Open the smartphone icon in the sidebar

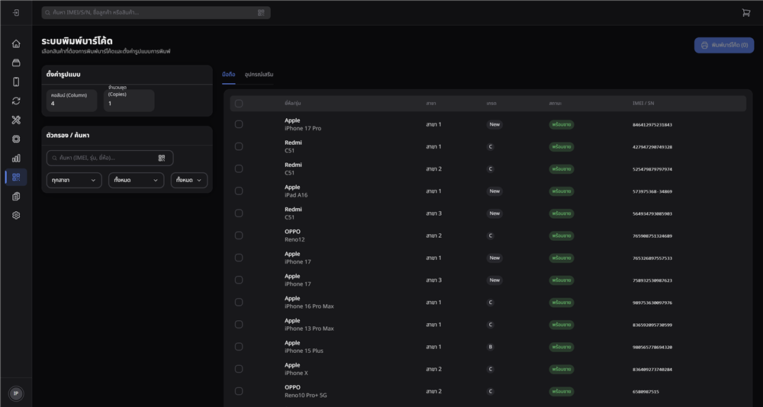pos(16,82)
